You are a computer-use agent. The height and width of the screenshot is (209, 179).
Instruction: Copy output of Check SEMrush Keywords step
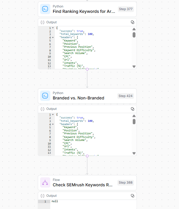click(x=132, y=196)
